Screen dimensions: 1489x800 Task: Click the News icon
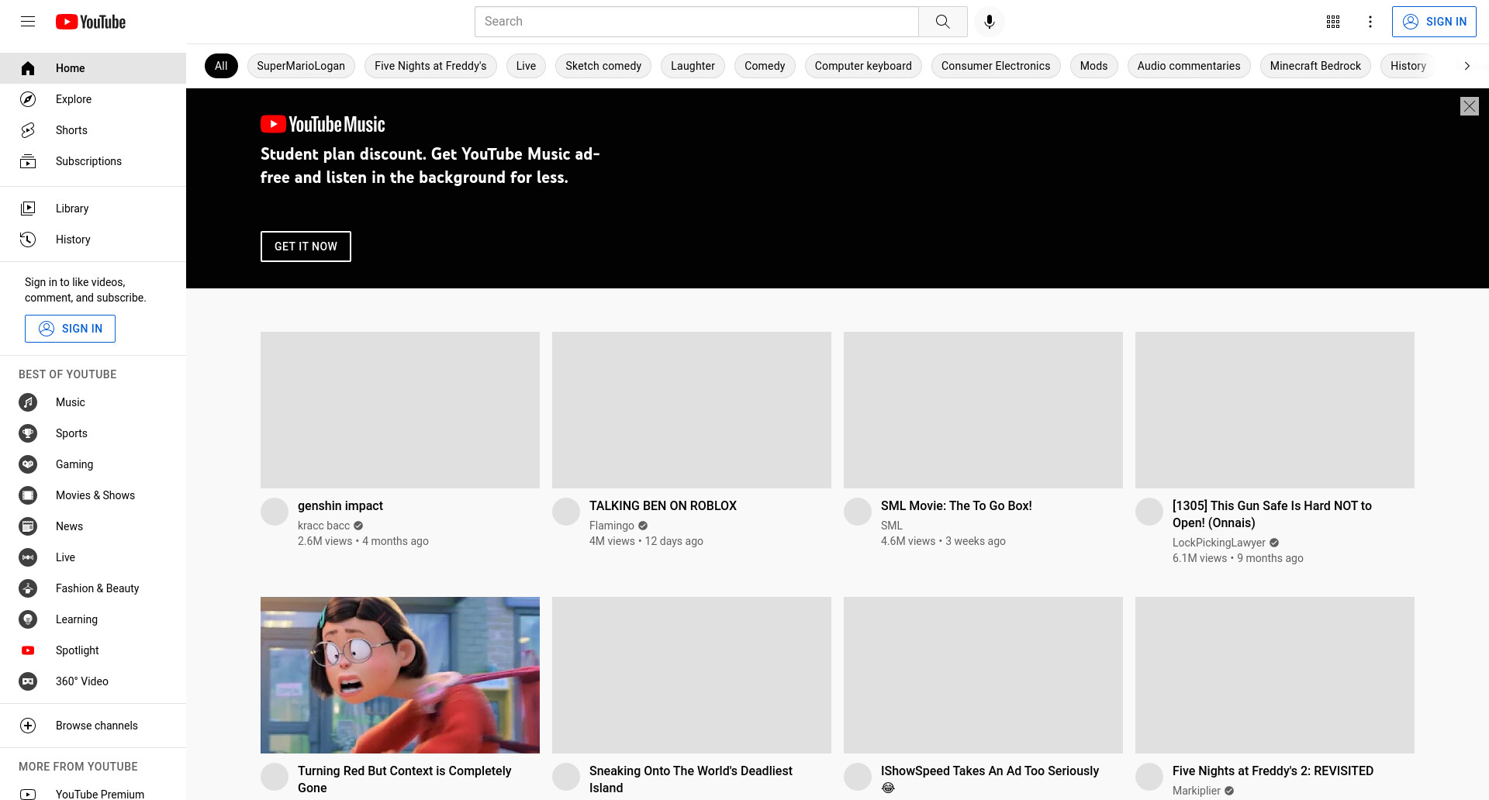pyautogui.click(x=28, y=526)
